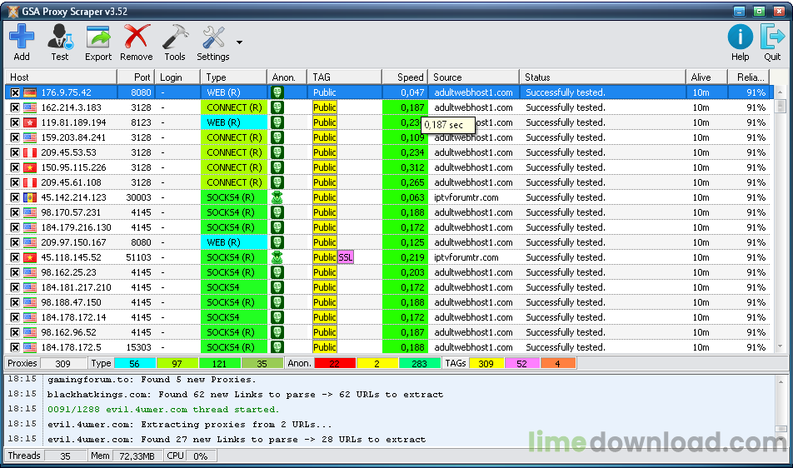The image size is (793, 468).
Task: Toggle checkbox for host 209.97.150.167
Action: click(15, 242)
